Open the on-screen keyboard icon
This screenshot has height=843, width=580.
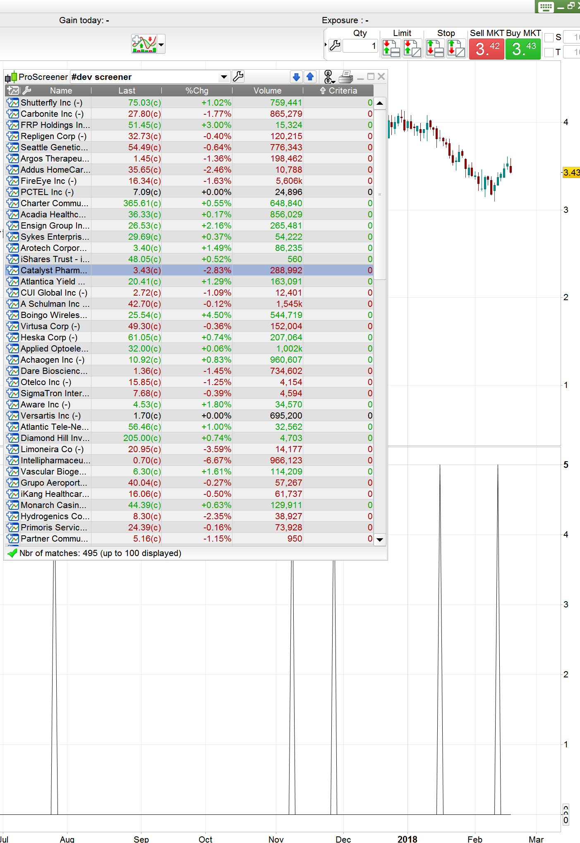(546, 7)
